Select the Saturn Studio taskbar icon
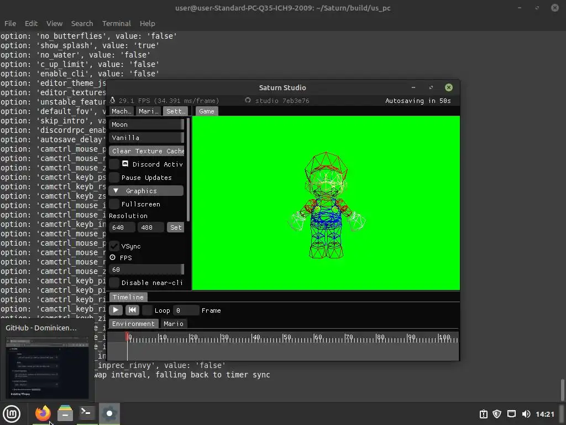The width and height of the screenshot is (566, 425). (x=109, y=413)
